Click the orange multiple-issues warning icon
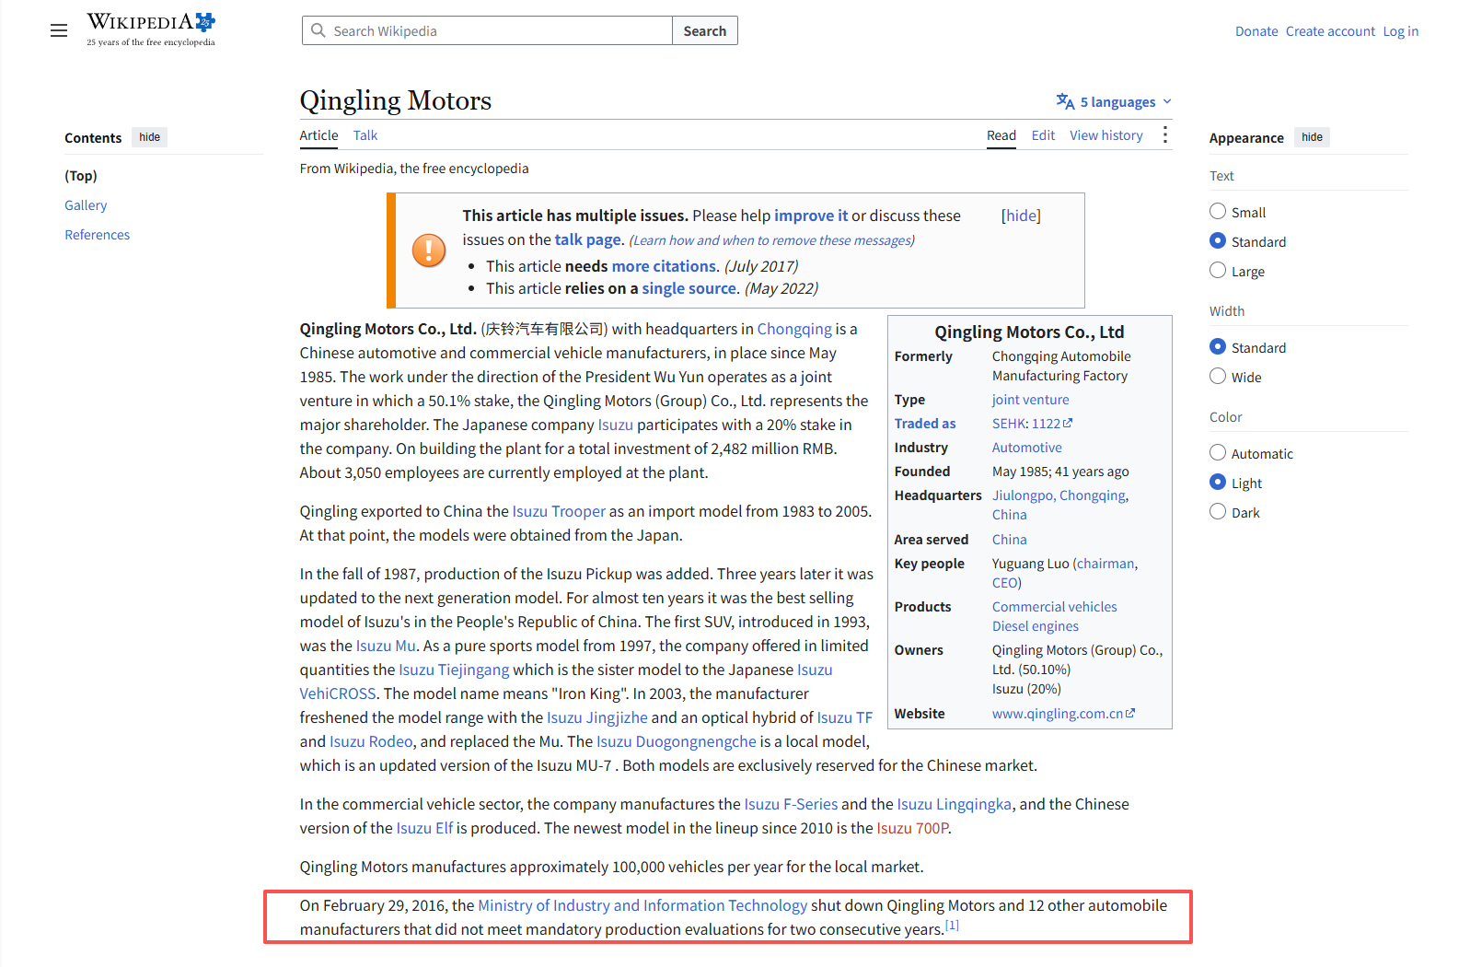This screenshot has height=967, width=1470. pos(429,250)
